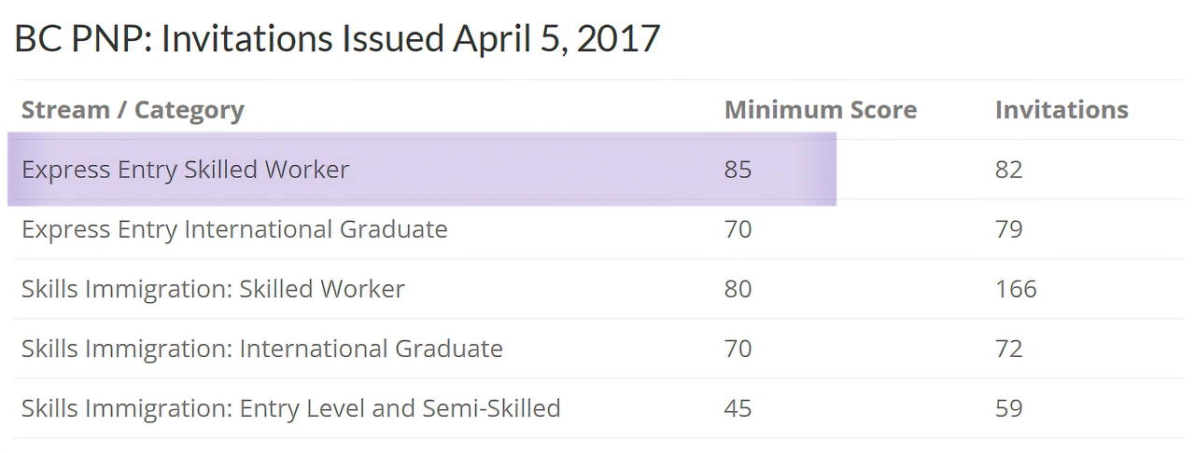Click the Invitations column header
The image size is (1195, 453).
click(1061, 110)
